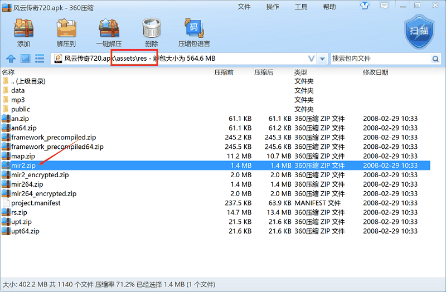Click the 14.7 MB size of rs.zip

[239, 212]
